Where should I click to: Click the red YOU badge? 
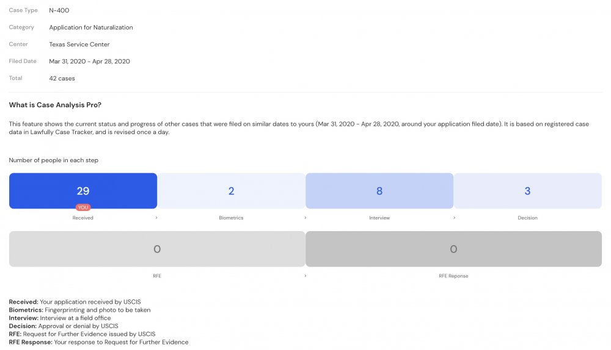83,207
